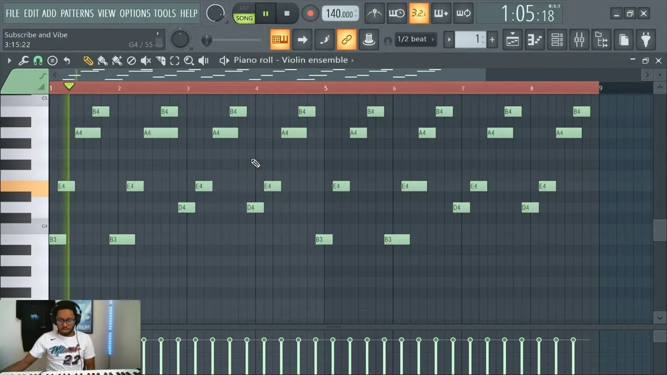Click the Record button
Viewport: 667px width, 375px height.
click(x=310, y=14)
